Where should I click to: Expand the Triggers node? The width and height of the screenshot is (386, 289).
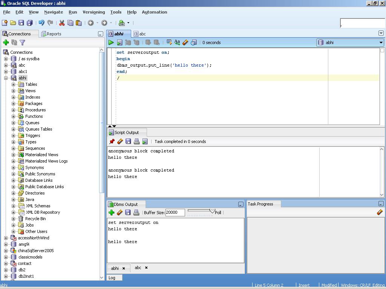pyautogui.click(x=13, y=135)
